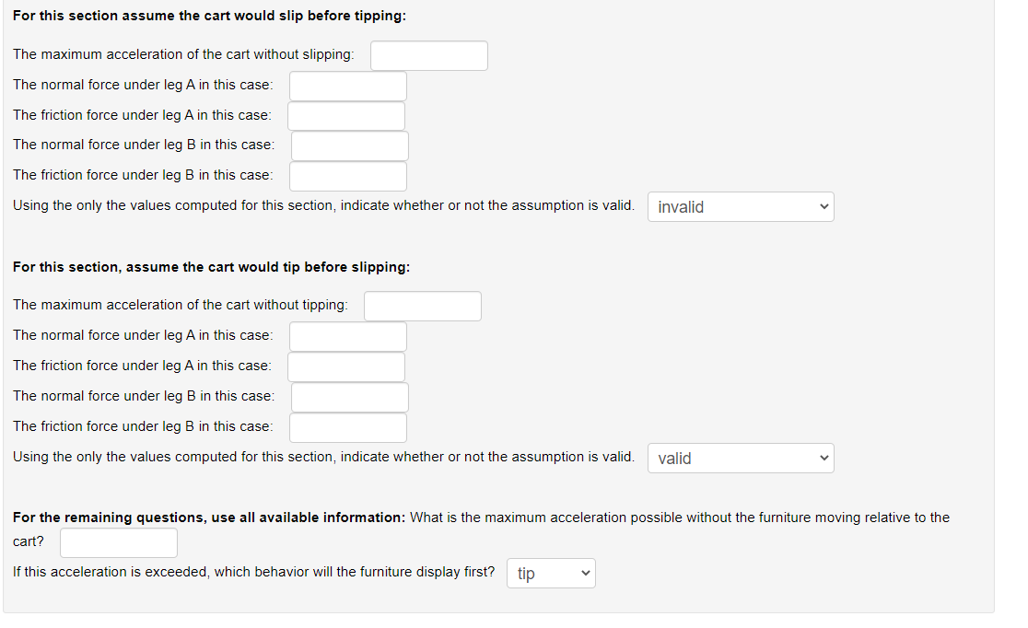Screen dimensions: 1028x628
Task: Click the final maximum acceleration answer box
Action: tap(119, 542)
